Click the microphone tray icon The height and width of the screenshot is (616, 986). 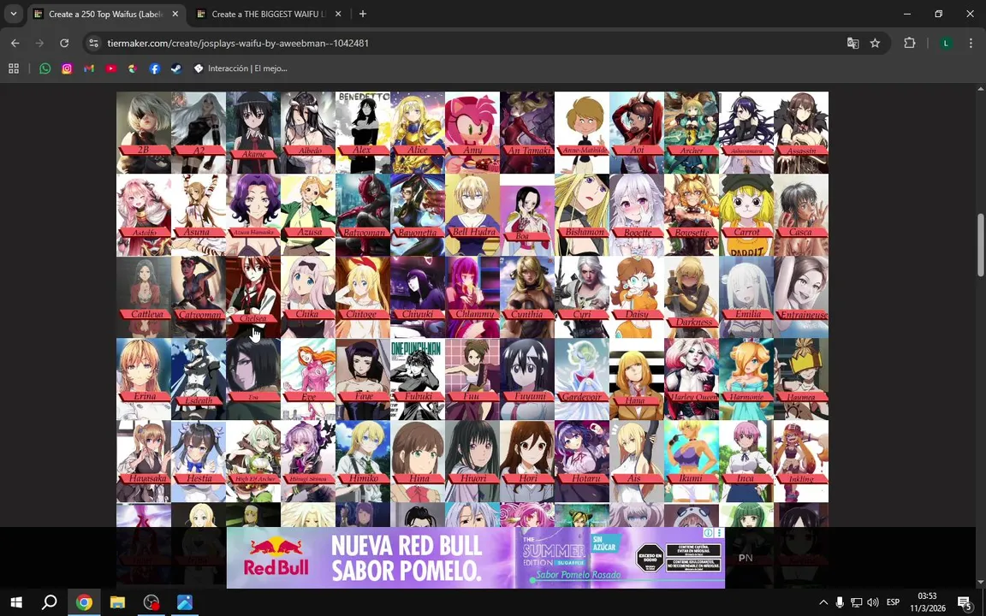840,603
